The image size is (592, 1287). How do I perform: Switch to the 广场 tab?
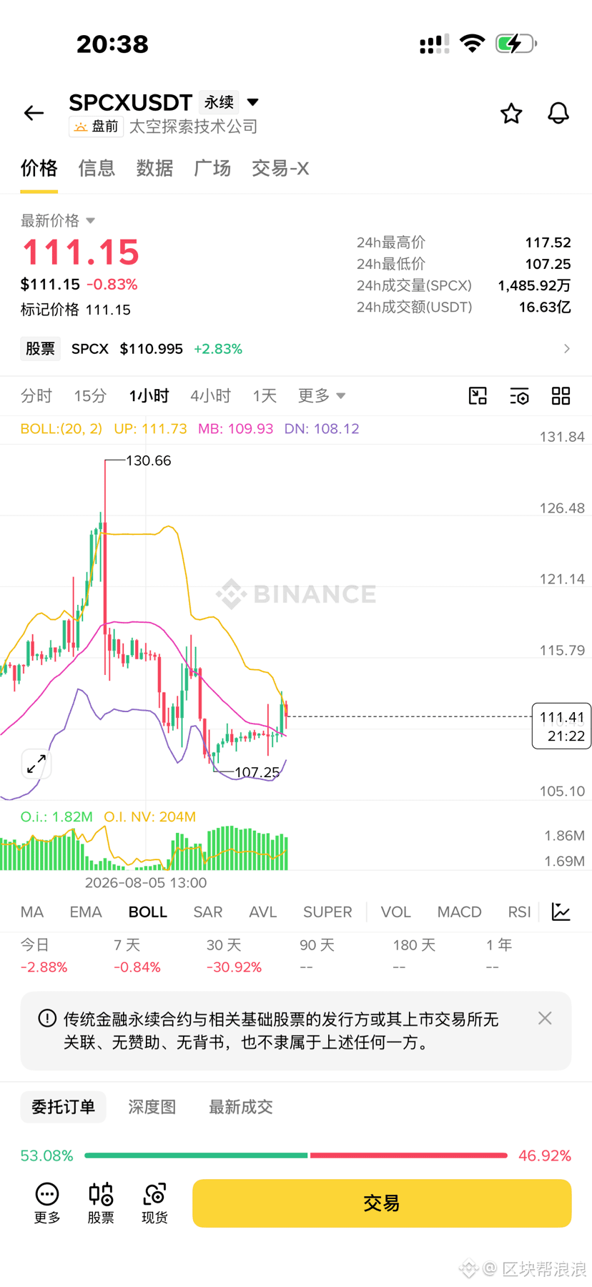pos(212,169)
